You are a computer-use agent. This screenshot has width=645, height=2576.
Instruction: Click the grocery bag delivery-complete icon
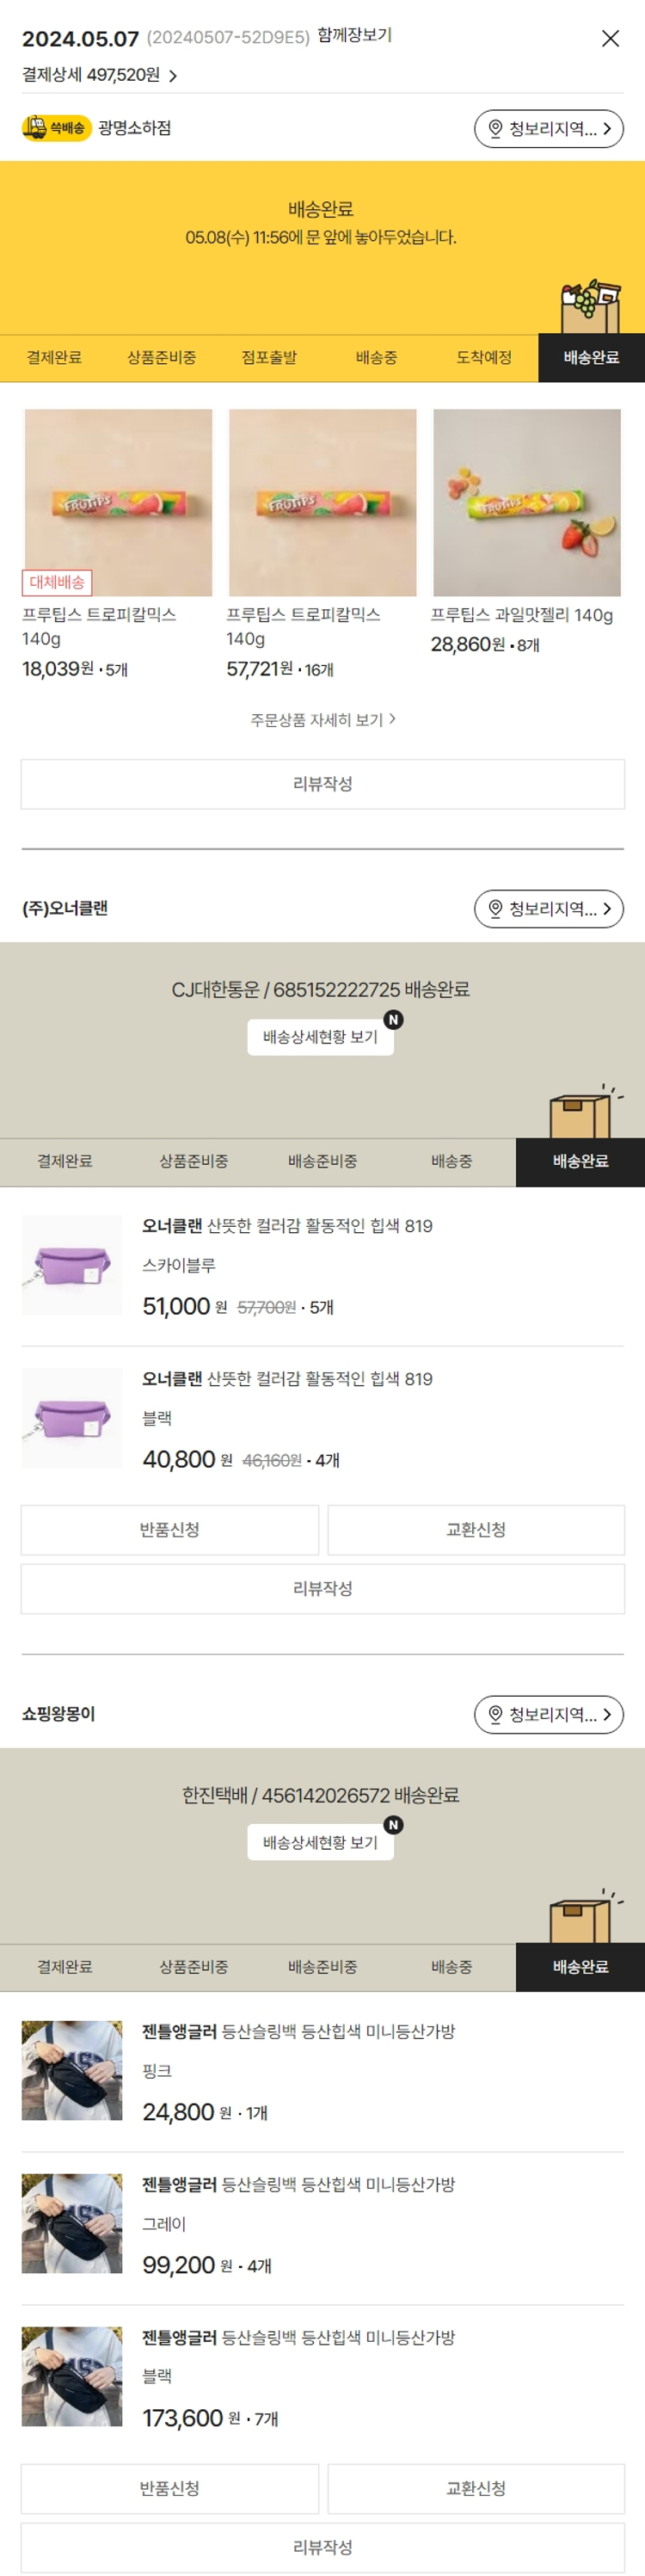pyautogui.click(x=591, y=306)
